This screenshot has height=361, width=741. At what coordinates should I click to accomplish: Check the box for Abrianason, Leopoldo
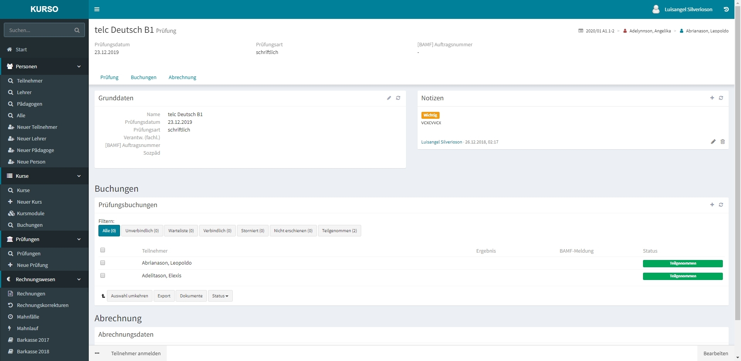tap(103, 263)
